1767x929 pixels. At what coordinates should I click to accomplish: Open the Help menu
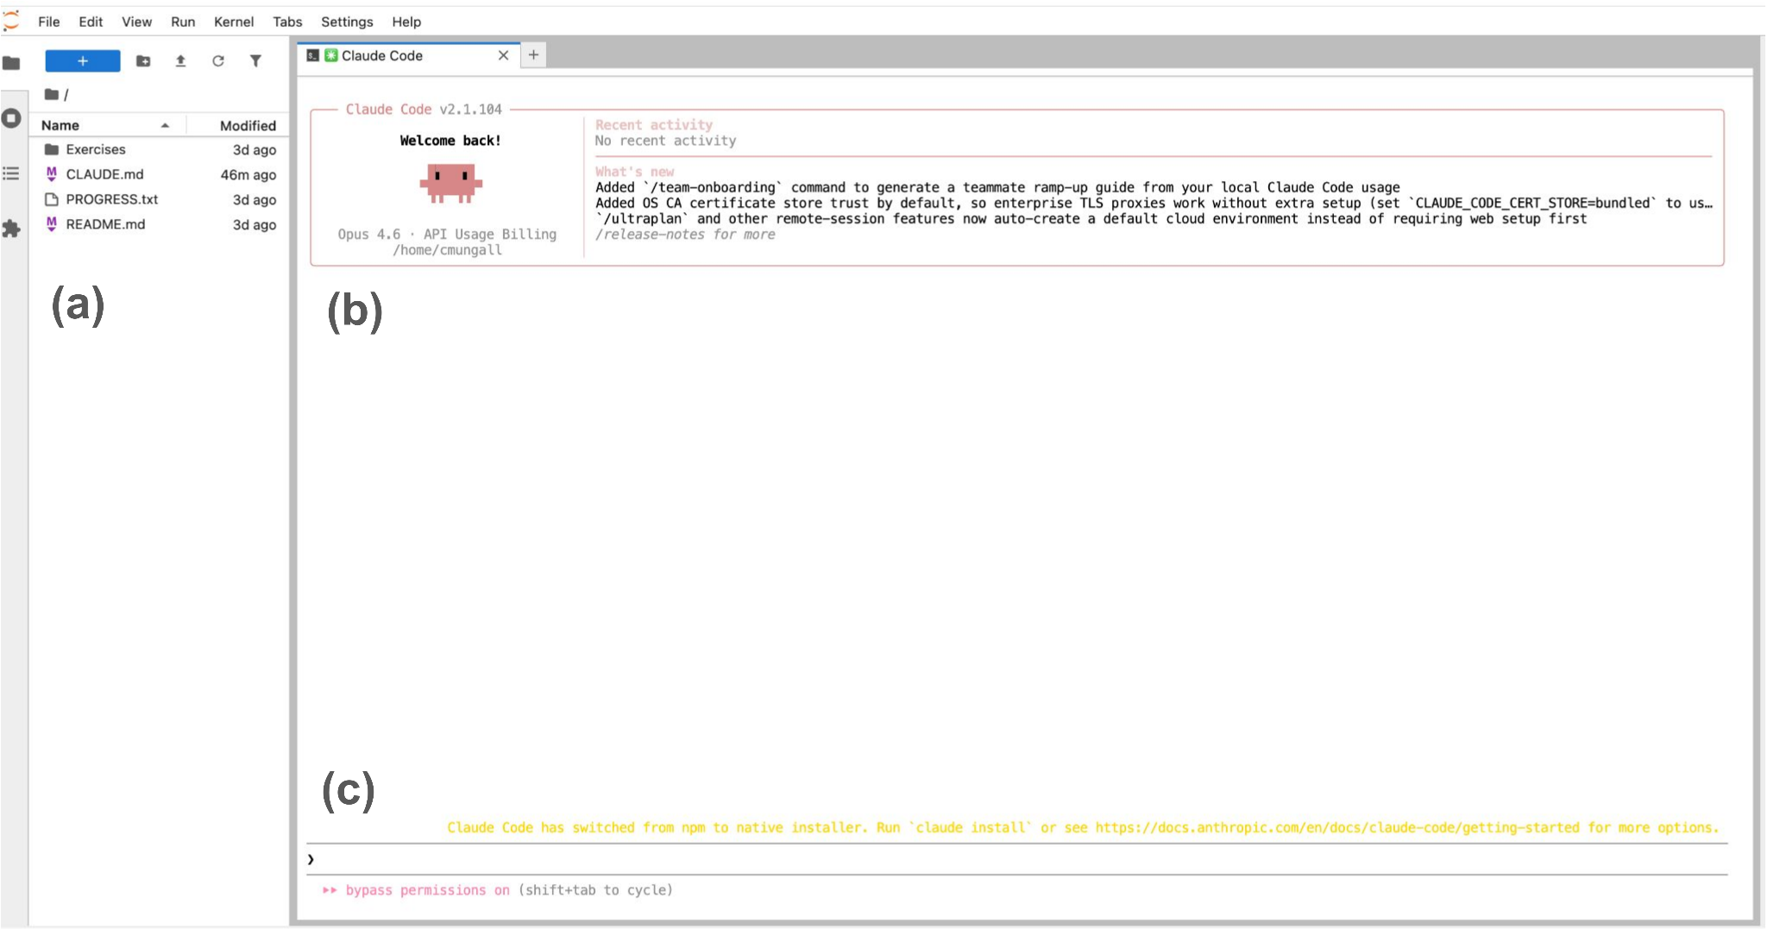pyautogui.click(x=406, y=22)
